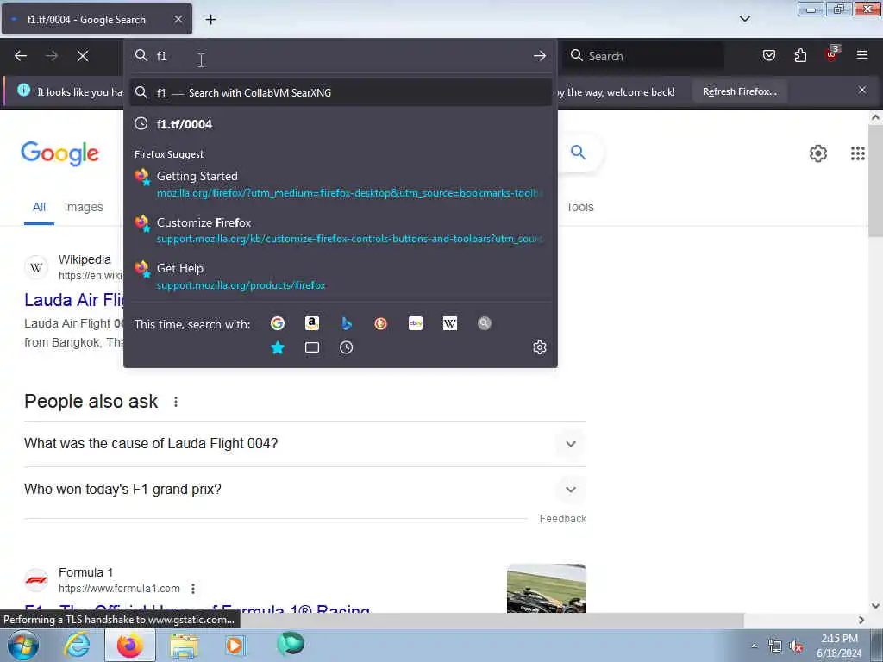Switch to the All results tab
The image size is (883, 662).
tap(39, 207)
